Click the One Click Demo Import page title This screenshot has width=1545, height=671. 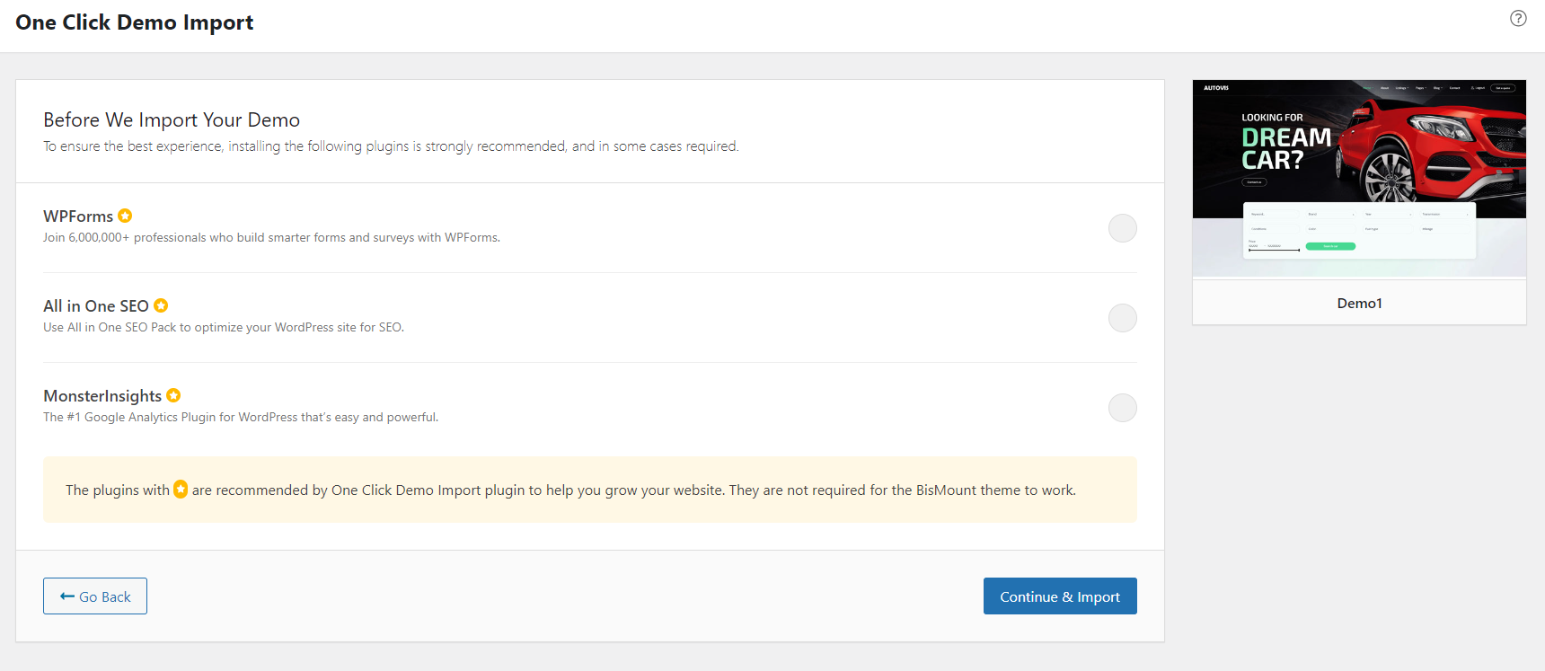tap(135, 22)
